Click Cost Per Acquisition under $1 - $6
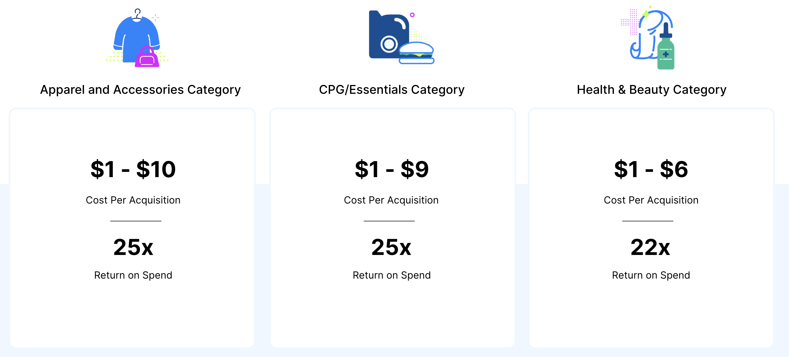789x357 pixels. [651, 200]
